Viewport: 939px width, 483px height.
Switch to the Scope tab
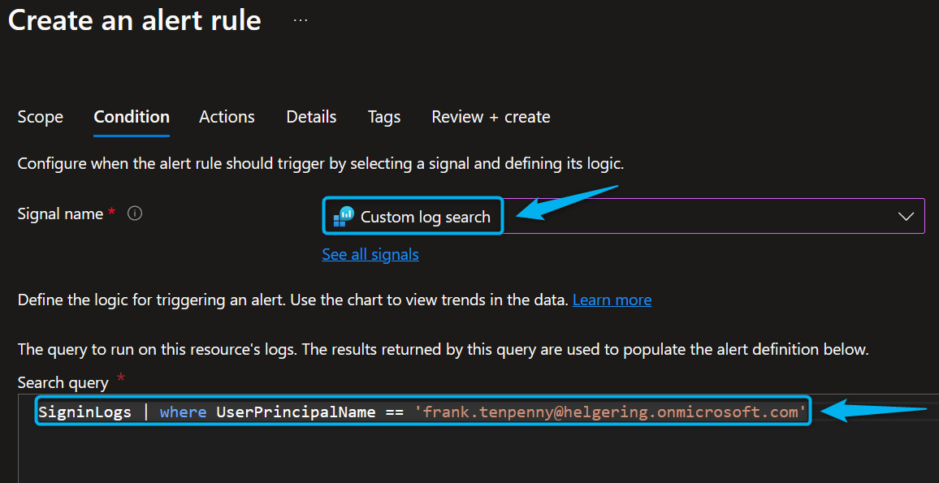point(40,117)
